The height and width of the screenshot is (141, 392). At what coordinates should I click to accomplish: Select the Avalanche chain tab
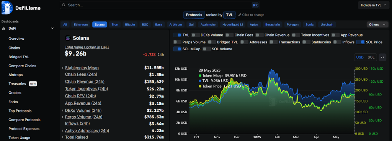[208, 24]
